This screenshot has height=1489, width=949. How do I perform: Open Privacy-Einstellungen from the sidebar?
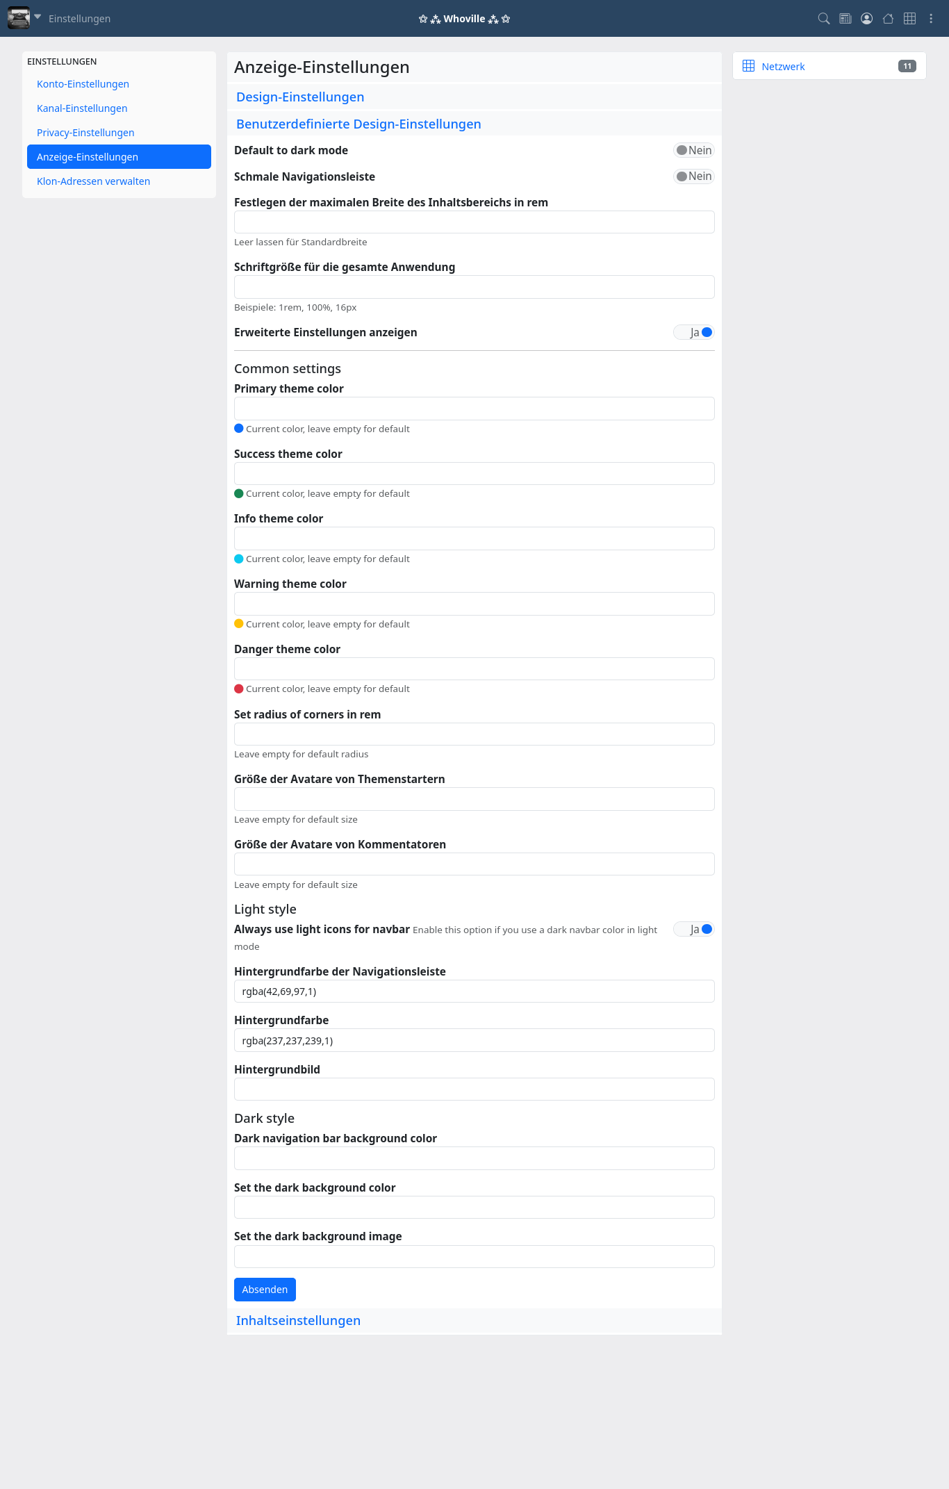click(x=85, y=132)
